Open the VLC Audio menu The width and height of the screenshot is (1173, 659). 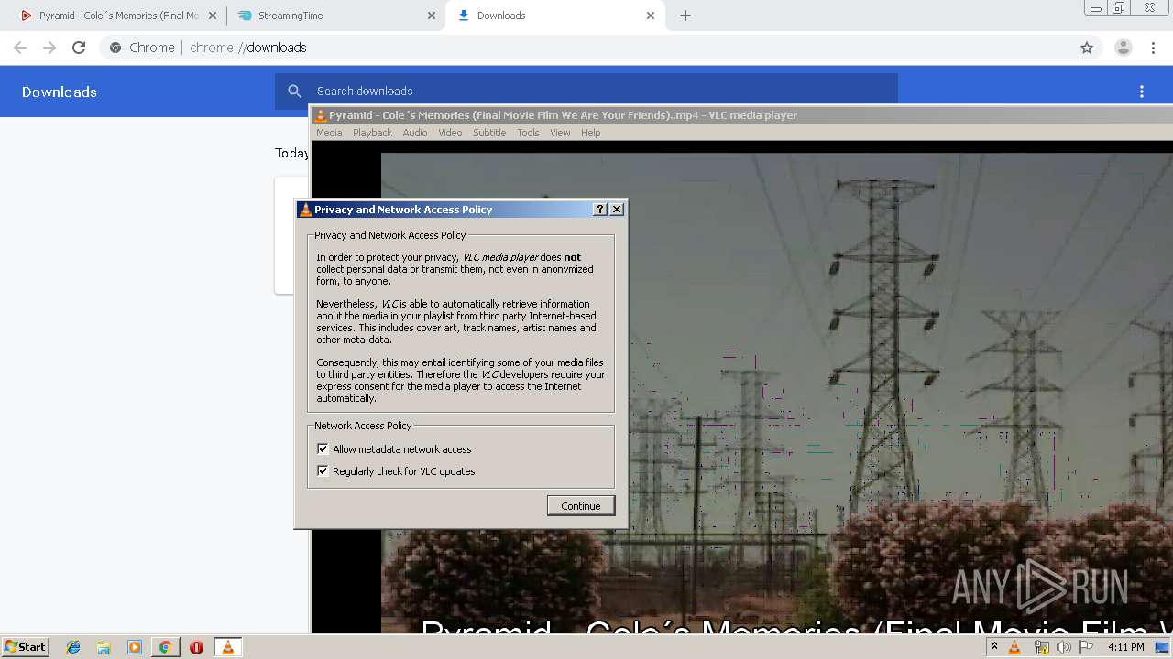(x=415, y=133)
